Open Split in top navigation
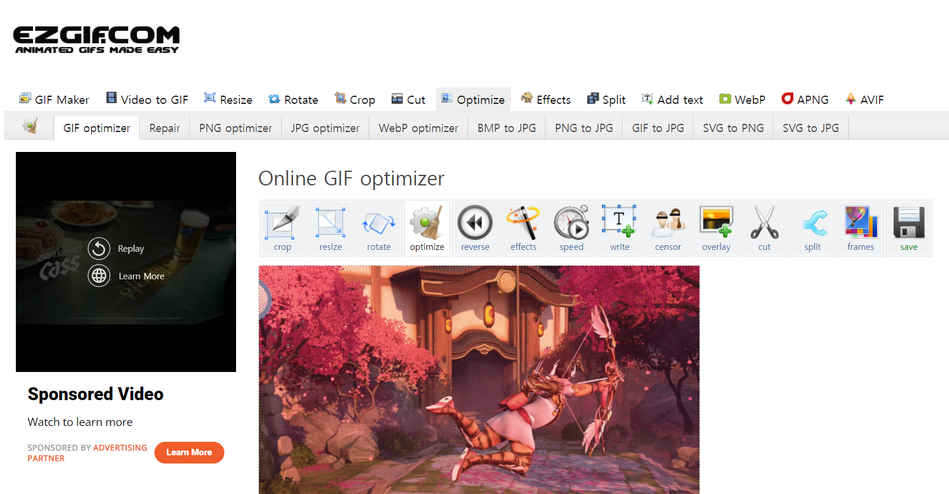 607,99
